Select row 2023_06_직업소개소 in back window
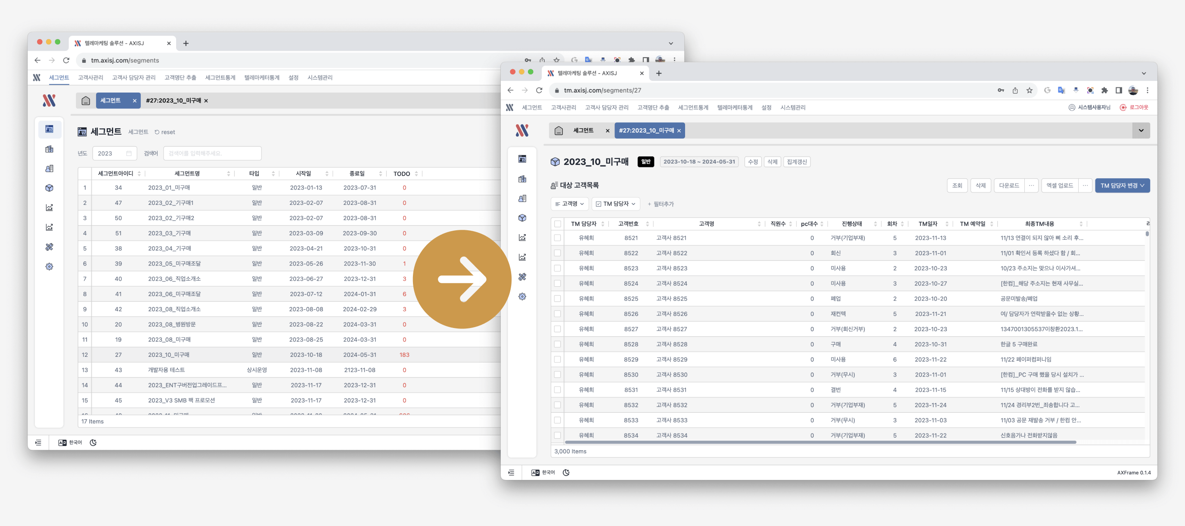 (x=290, y=279)
